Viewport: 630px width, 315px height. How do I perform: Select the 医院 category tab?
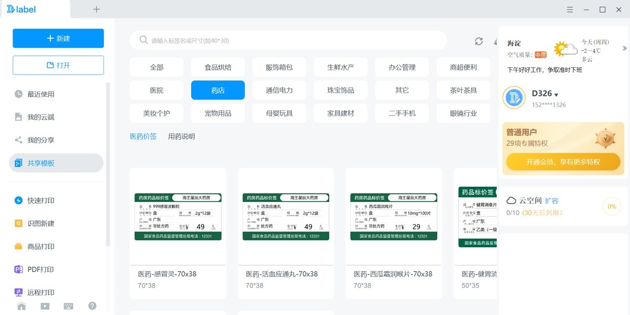click(156, 90)
